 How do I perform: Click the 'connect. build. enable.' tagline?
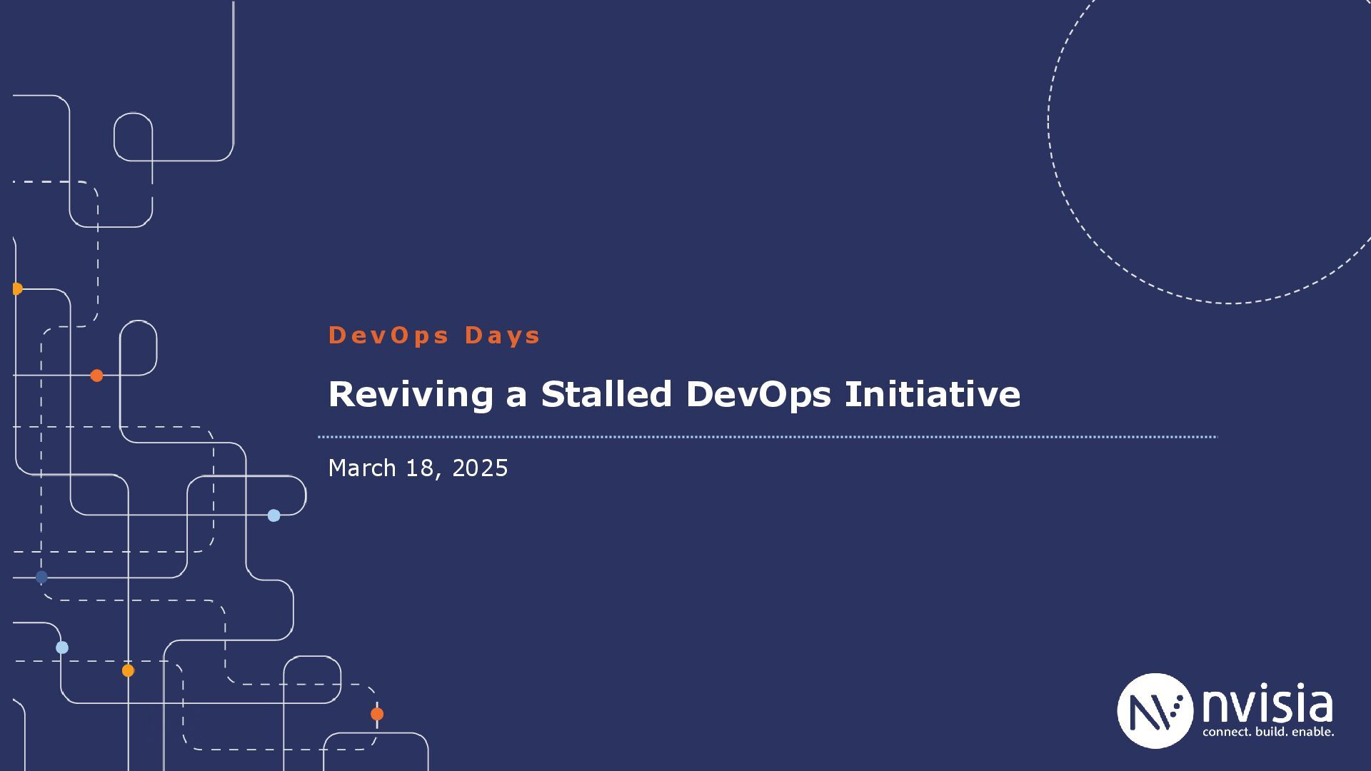coord(1268,732)
